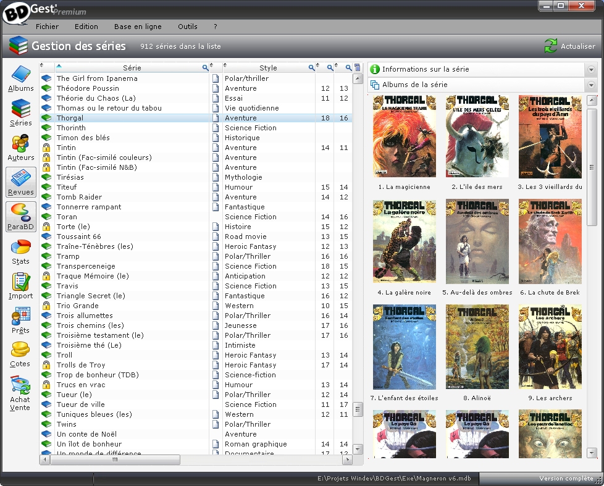The width and height of the screenshot is (604, 486).
Task: Click the down arrow of the album covers scrollbar
Action: pyautogui.click(x=592, y=453)
